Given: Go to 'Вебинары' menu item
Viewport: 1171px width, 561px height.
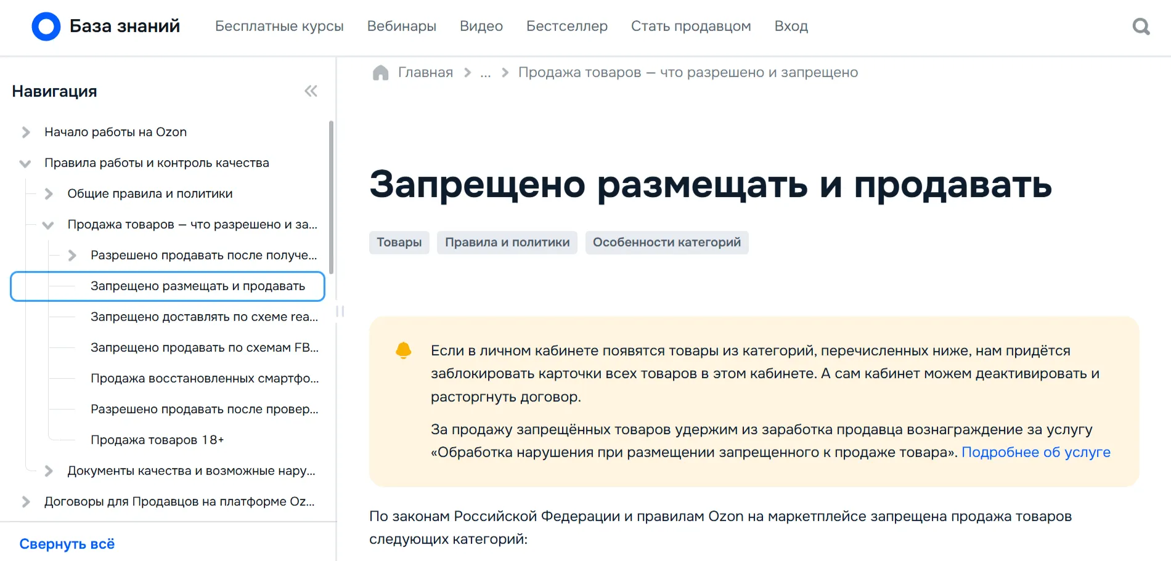Looking at the screenshot, I should click(x=401, y=26).
